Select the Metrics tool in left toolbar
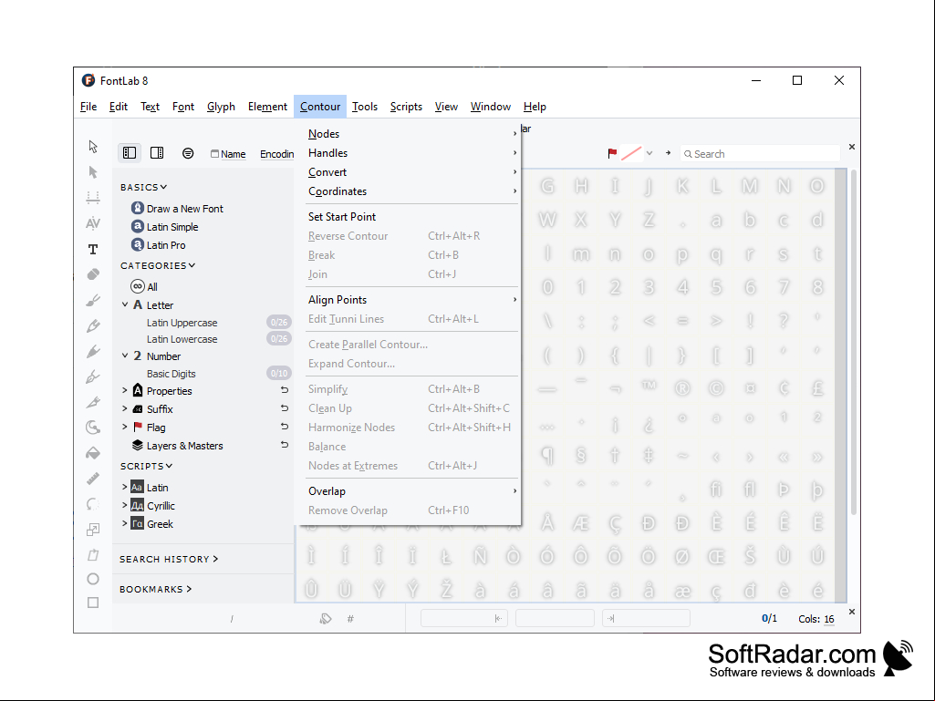 93,197
